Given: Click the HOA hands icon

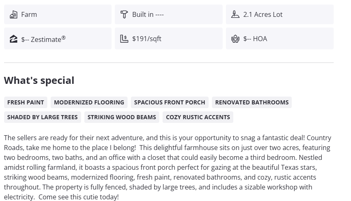Looking at the screenshot, I should point(235,39).
